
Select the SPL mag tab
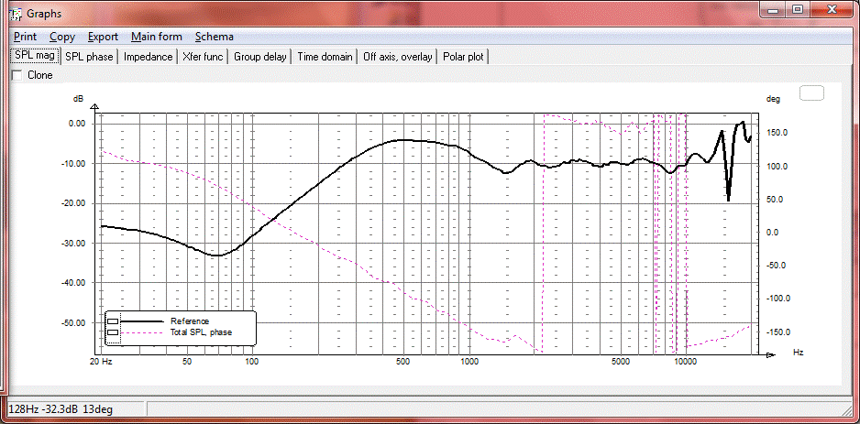tap(35, 56)
